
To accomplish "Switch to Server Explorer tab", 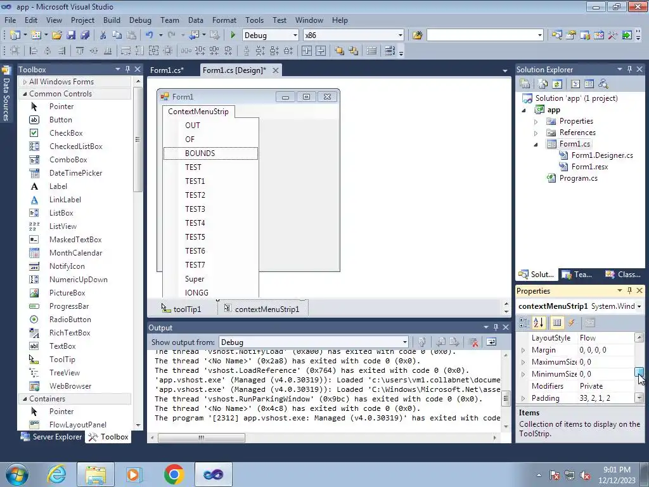I will (52, 436).
